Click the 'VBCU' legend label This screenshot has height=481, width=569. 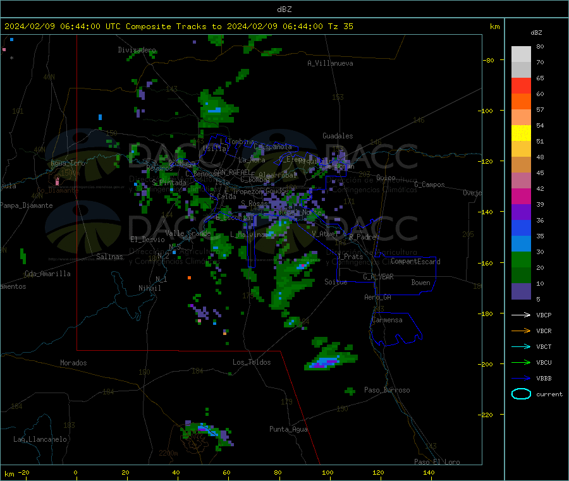[x=544, y=362]
